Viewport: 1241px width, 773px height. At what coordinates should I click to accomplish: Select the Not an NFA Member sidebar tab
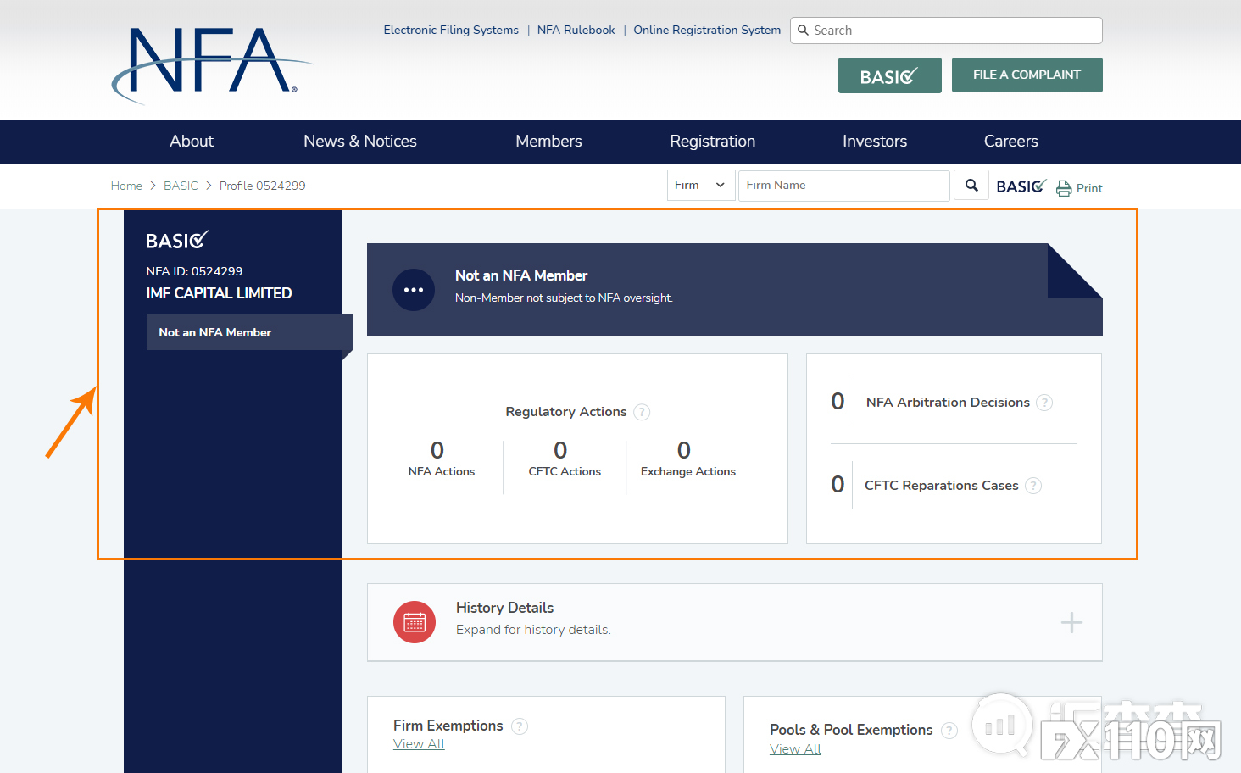tap(249, 332)
